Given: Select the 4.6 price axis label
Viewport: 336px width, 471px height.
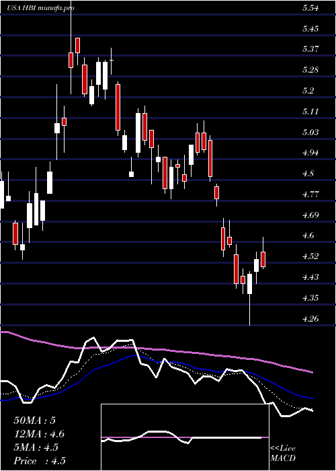Looking at the screenshot, I should click(x=308, y=235).
